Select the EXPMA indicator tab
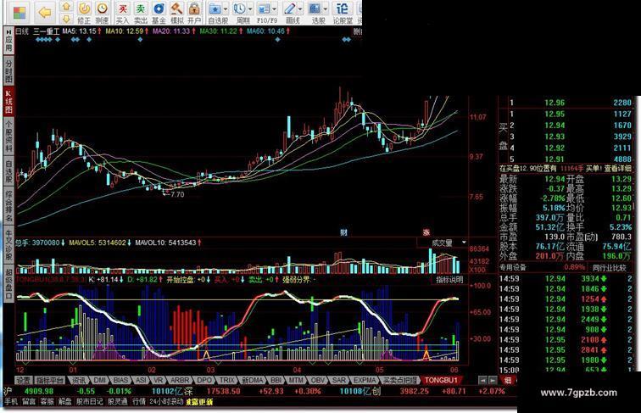Screen dimensions: 641x413 click(365, 380)
